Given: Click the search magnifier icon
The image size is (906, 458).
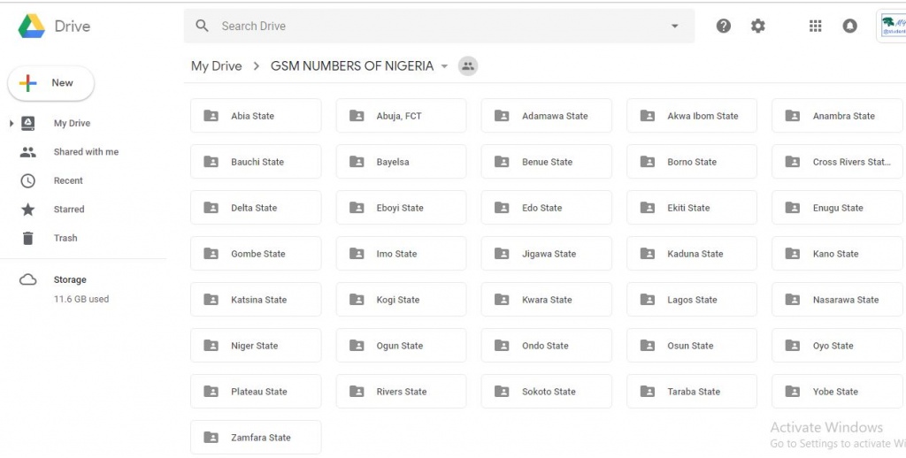Looking at the screenshot, I should pyautogui.click(x=203, y=27).
